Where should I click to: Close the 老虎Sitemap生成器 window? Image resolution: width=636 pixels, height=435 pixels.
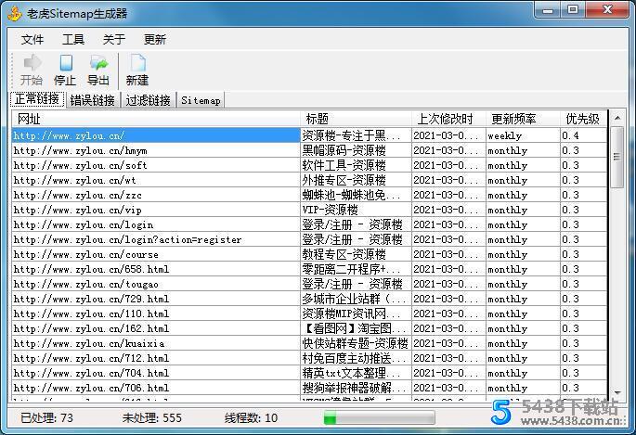coord(607,9)
